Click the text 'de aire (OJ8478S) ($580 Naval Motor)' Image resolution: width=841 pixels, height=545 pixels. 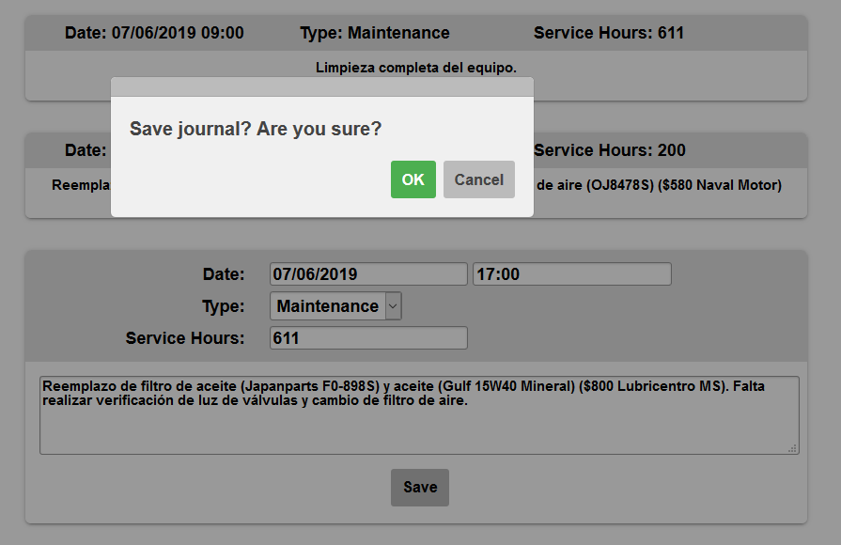click(x=660, y=185)
